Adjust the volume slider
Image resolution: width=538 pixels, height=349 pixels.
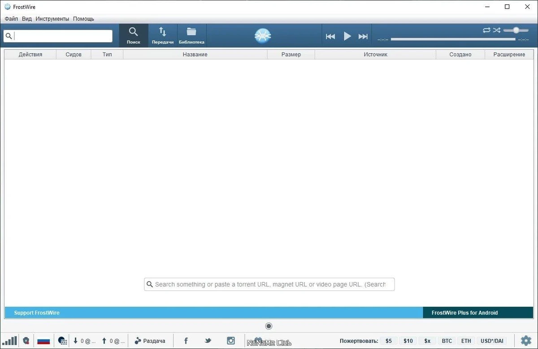pos(516,30)
